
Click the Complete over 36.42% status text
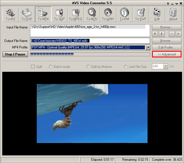click(x=167, y=160)
